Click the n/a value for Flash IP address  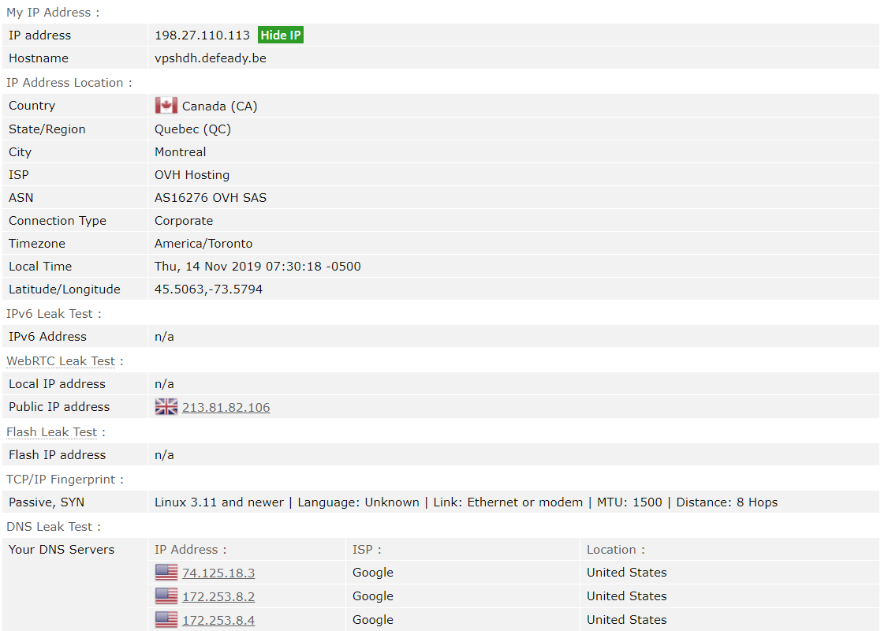[164, 455]
